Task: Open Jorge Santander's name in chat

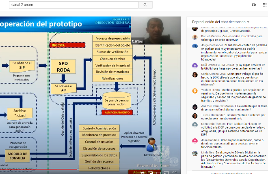Action: click(211, 45)
